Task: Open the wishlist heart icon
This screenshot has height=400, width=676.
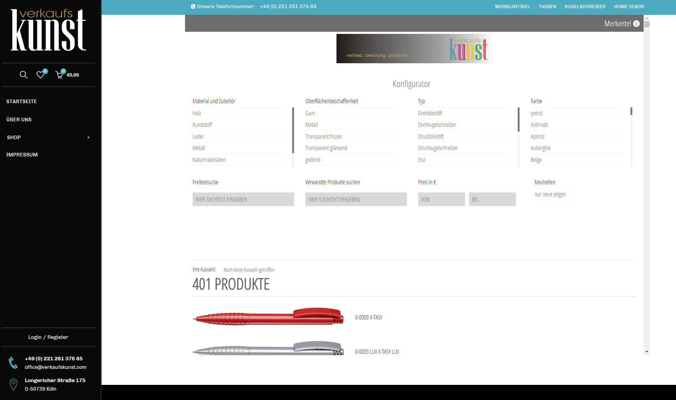Action: coord(40,75)
